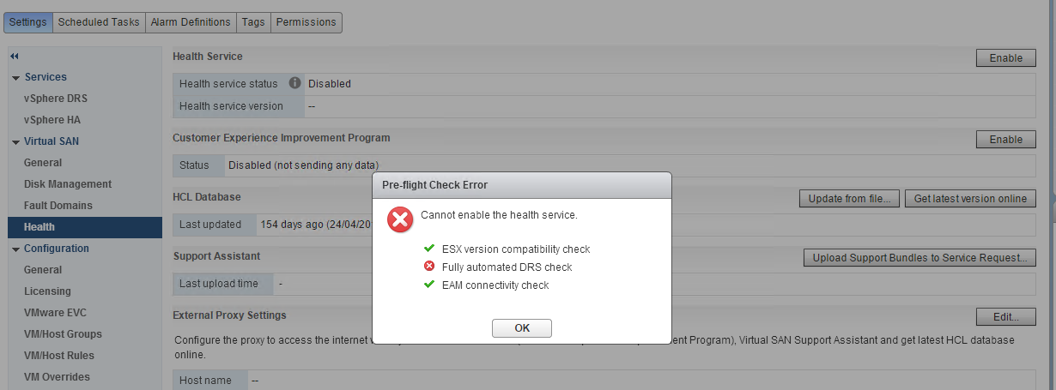Image resolution: width=1056 pixels, height=390 pixels.
Task: Click Get latest version online button
Action: coord(970,199)
